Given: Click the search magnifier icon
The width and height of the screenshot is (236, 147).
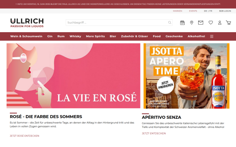Looking at the screenshot, I should (170, 22).
